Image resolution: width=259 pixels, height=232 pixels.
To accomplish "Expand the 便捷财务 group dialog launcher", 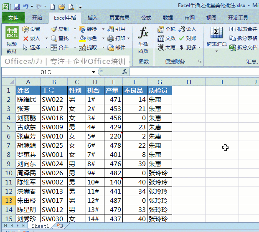I will (200, 62).
